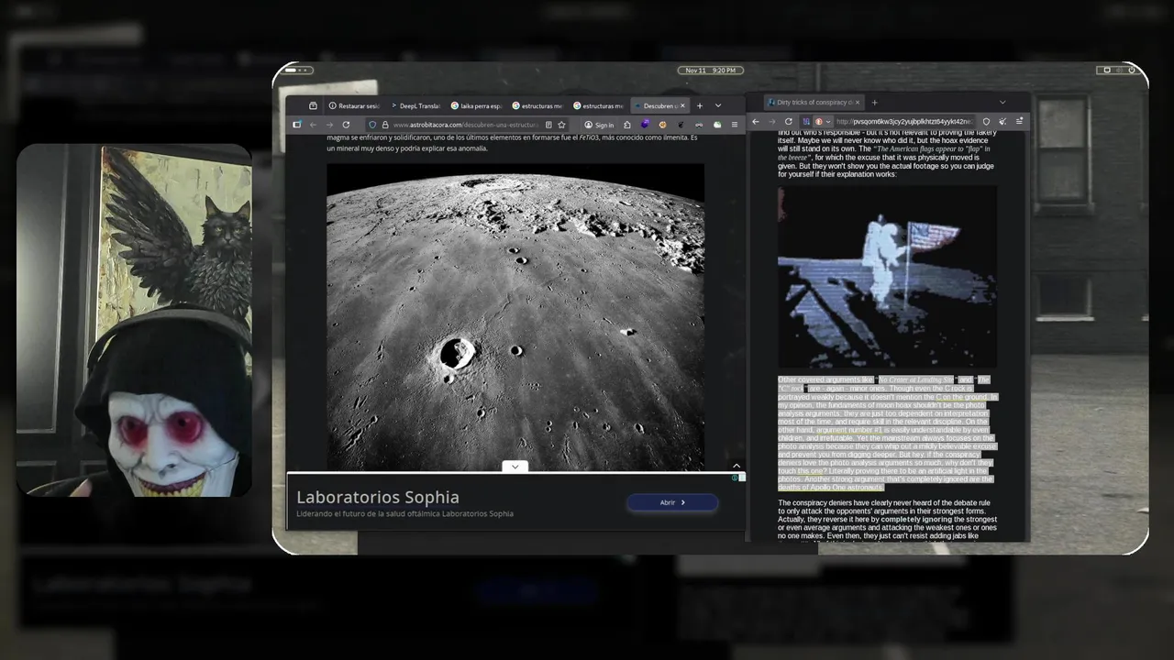Viewport: 1174px width, 660px height.
Task: Click the orange cookie extension icon
Action: (x=663, y=124)
